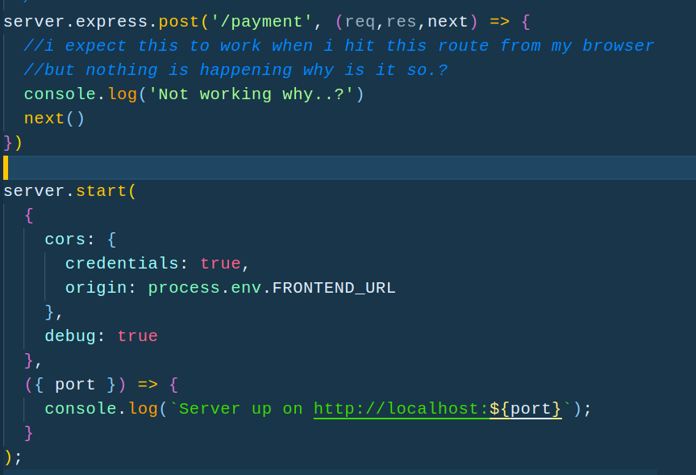Viewport: 696px width, 475px height.
Task: Click the credentials true value
Action: click(x=220, y=264)
